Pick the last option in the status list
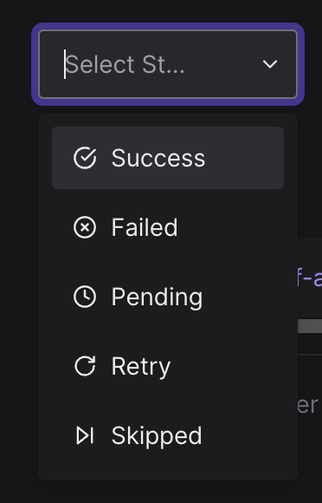 168,435
